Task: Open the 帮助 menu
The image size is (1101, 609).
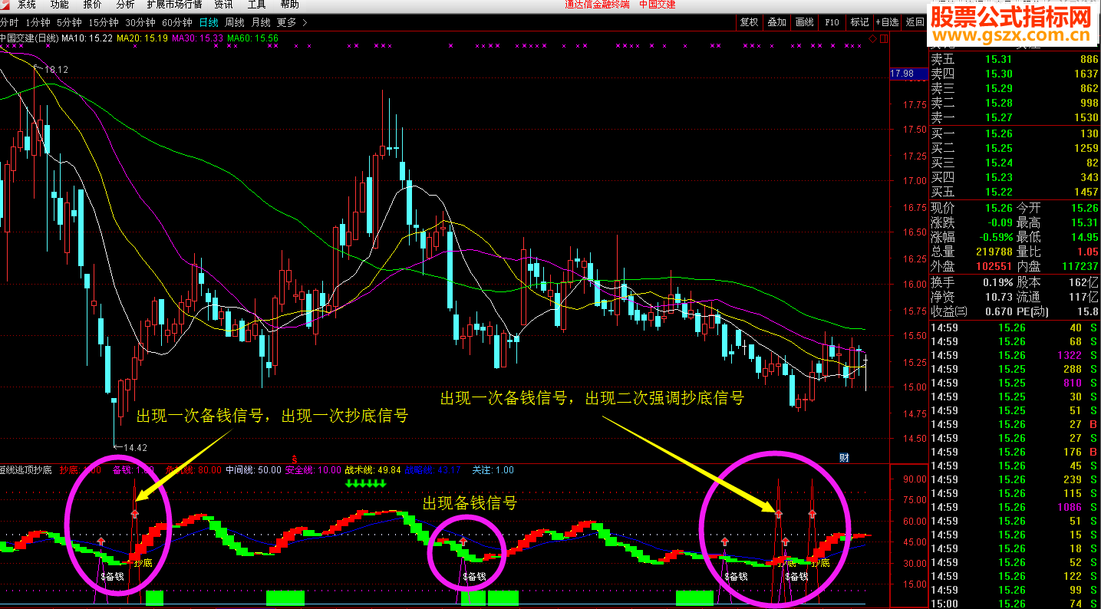Action: click(289, 5)
